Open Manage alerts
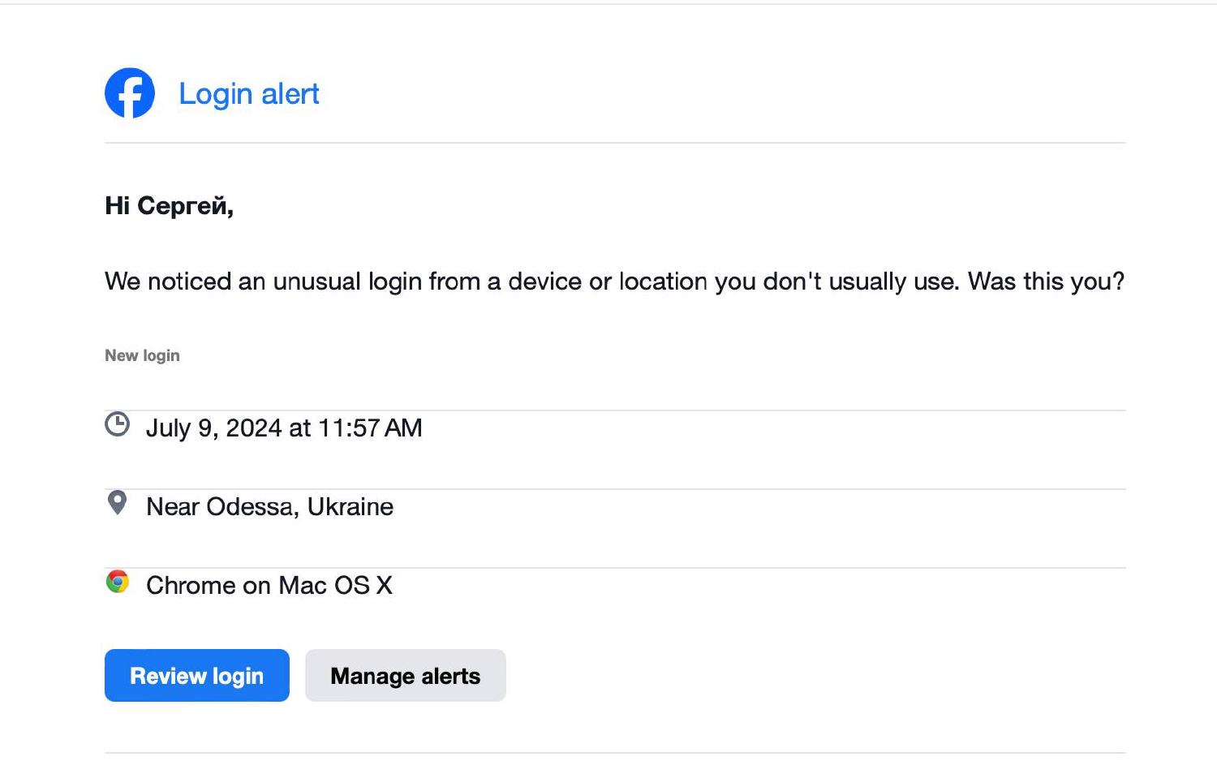This screenshot has width=1217, height=761. (x=405, y=676)
